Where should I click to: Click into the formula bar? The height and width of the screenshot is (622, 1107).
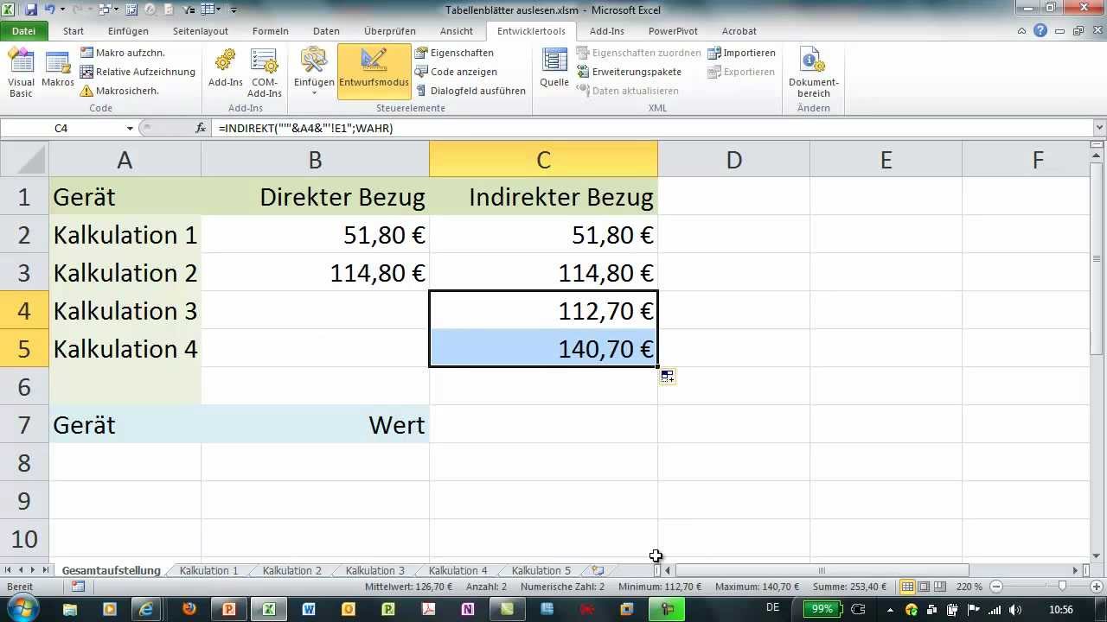pyautogui.click(x=653, y=128)
